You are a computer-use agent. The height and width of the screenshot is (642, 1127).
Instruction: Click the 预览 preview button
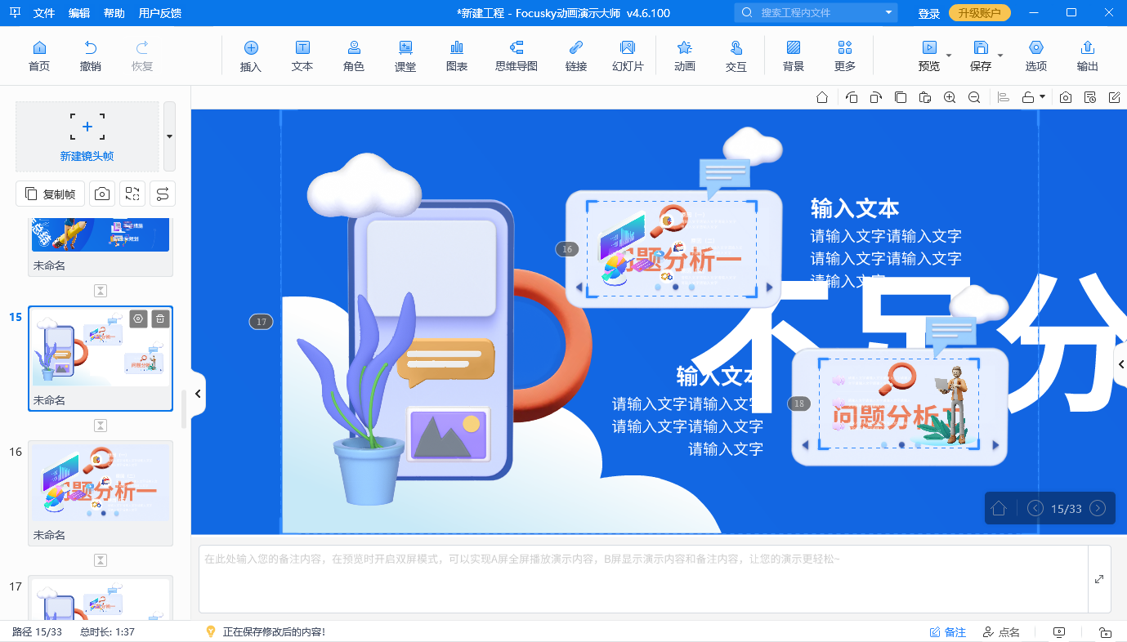(929, 56)
